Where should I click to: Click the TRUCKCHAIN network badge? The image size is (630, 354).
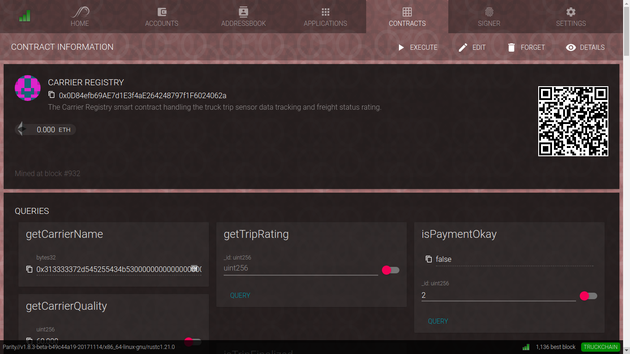coord(600,347)
